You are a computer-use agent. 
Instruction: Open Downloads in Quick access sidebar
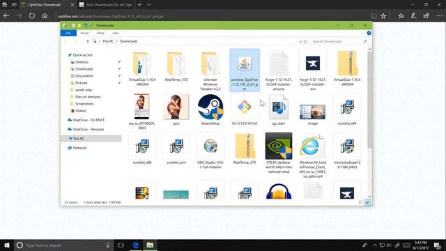(x=84, y=69)
